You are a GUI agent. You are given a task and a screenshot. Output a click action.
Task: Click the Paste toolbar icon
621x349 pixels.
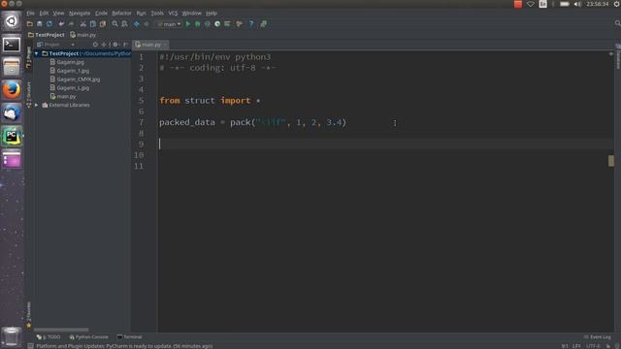[103, 24]
